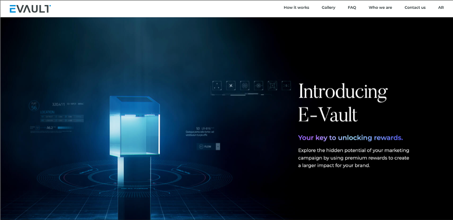Image resolution: width=453 pixels, height=220 pixels.
Task: Click the A6.2 progress bar
Action: point(65,127)
